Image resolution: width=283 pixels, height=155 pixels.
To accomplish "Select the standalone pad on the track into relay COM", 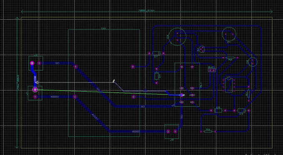I will 133,97.
